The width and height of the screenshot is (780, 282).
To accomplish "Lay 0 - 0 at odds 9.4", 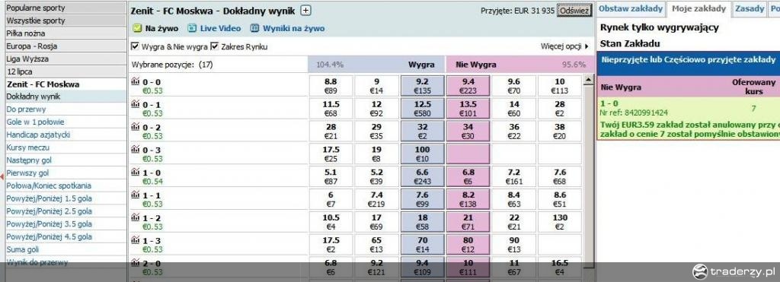I will point(468,86).
